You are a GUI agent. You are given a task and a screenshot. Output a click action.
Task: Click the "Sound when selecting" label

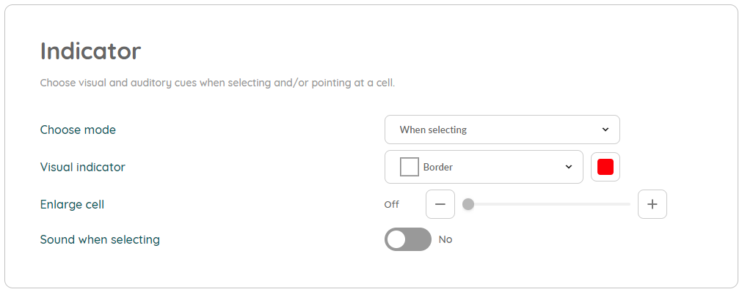point(100,239)
